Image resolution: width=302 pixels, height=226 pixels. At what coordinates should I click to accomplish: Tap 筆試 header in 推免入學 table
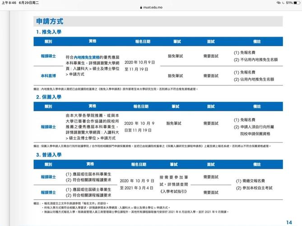[177, 41]
